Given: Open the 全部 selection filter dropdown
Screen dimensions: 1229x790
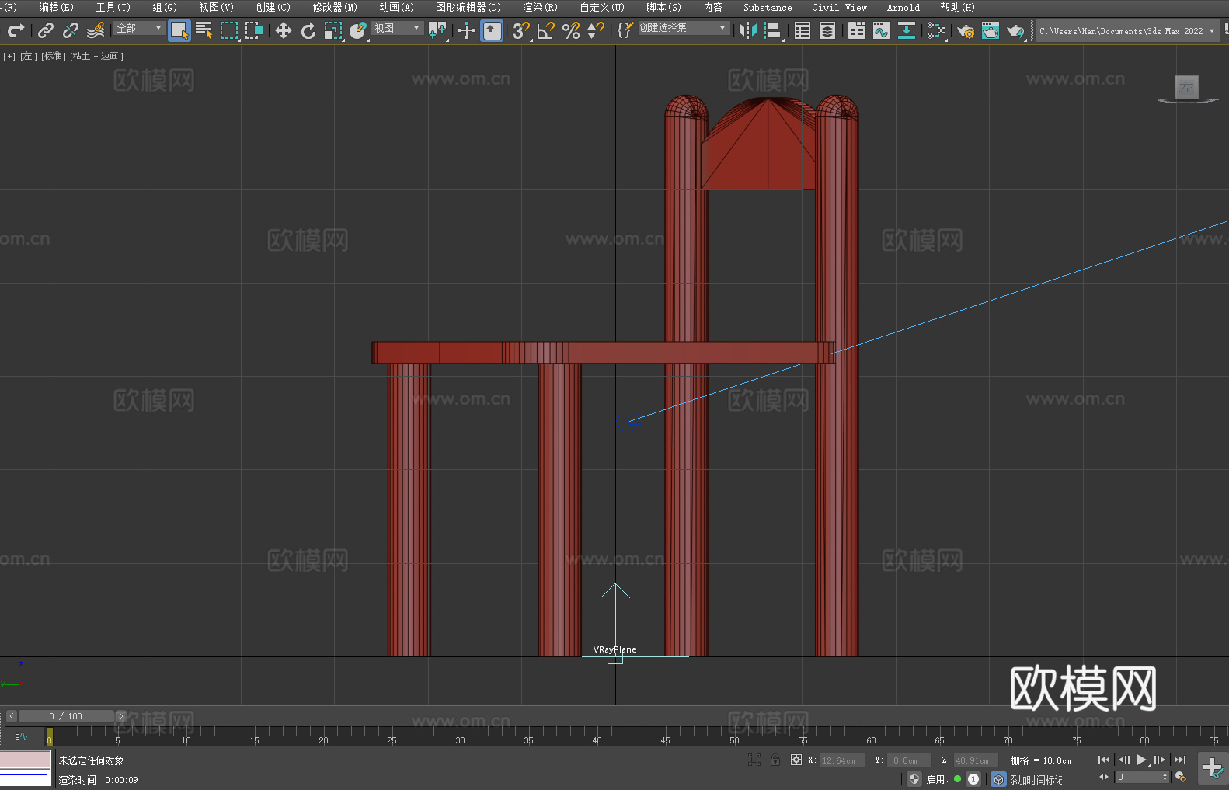Looking at the screenshot, I should click(139, 28).
